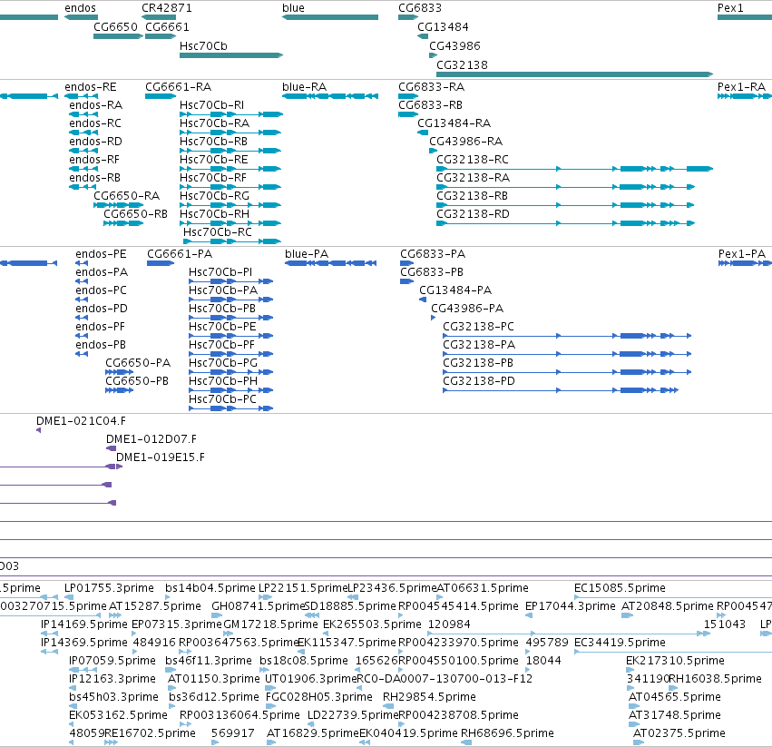772x747 pixels.
Task: Click EST AT15287.5prime
Action: (155, 606)
